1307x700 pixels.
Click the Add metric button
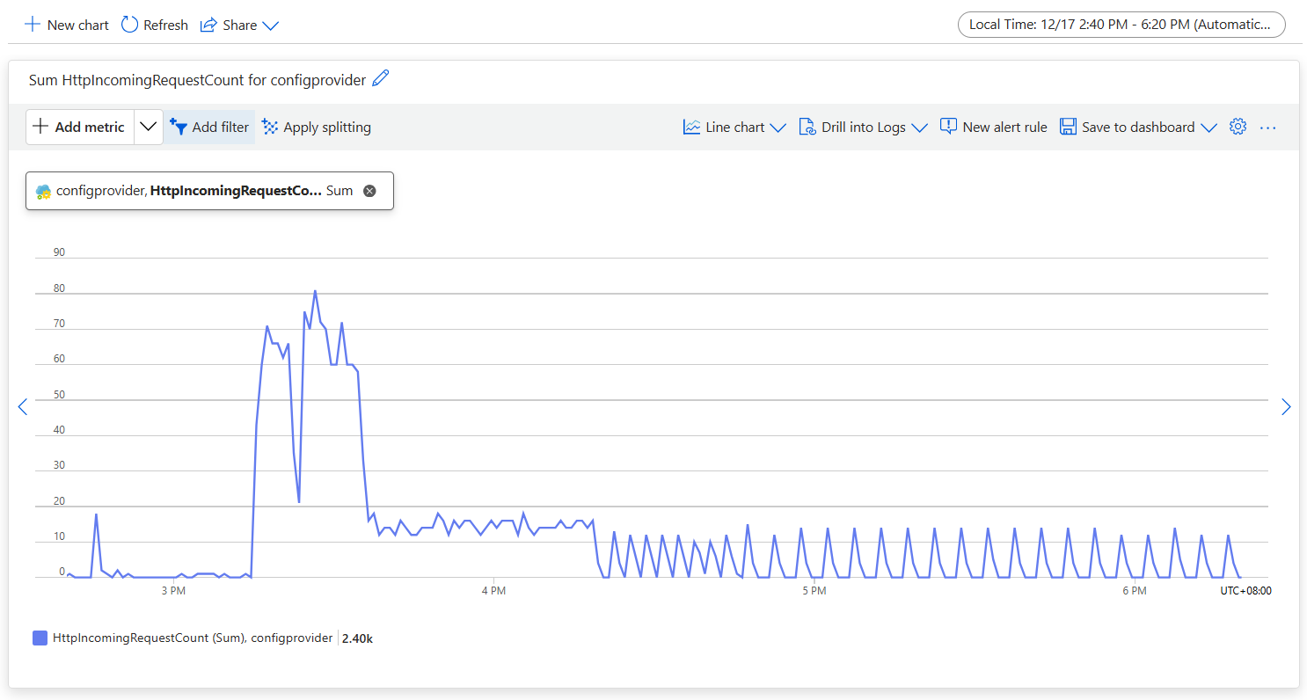coord(79,127)
